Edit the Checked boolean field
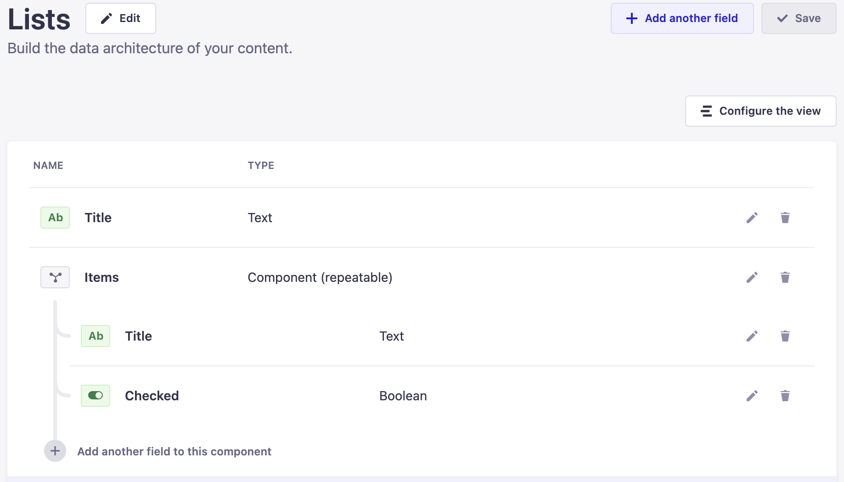Viewport: 844px width, 482px height. [752, 396]
